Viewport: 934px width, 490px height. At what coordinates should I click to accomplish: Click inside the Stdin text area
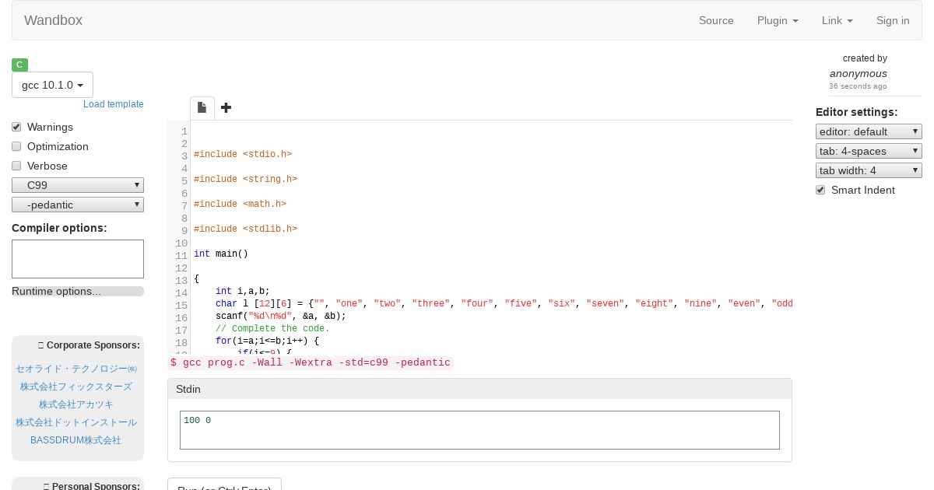tap(479, 430)
